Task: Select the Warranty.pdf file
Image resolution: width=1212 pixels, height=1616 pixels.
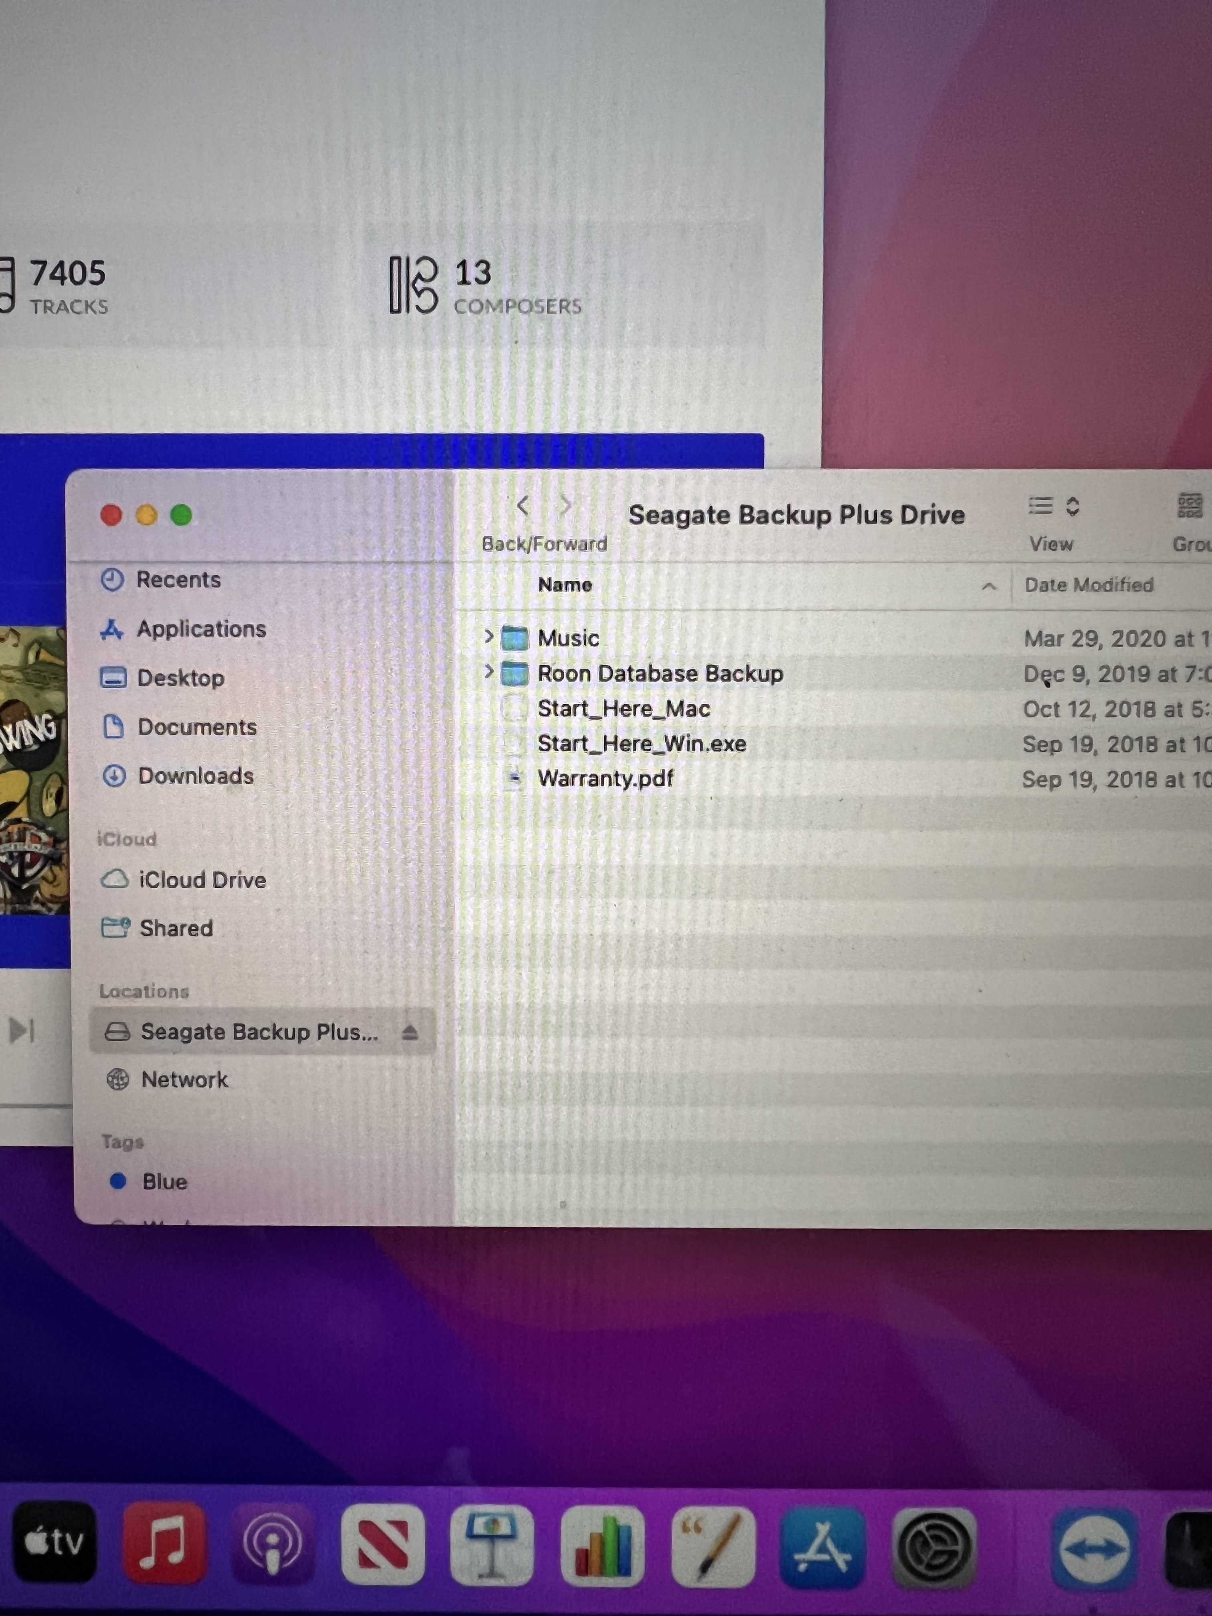Action: (605, 779)
